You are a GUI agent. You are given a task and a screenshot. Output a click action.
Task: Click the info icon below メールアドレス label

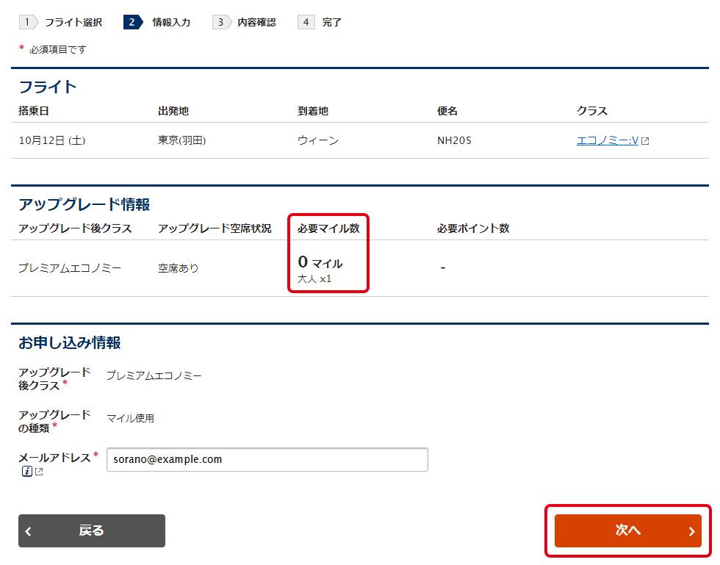coord(27,472)
